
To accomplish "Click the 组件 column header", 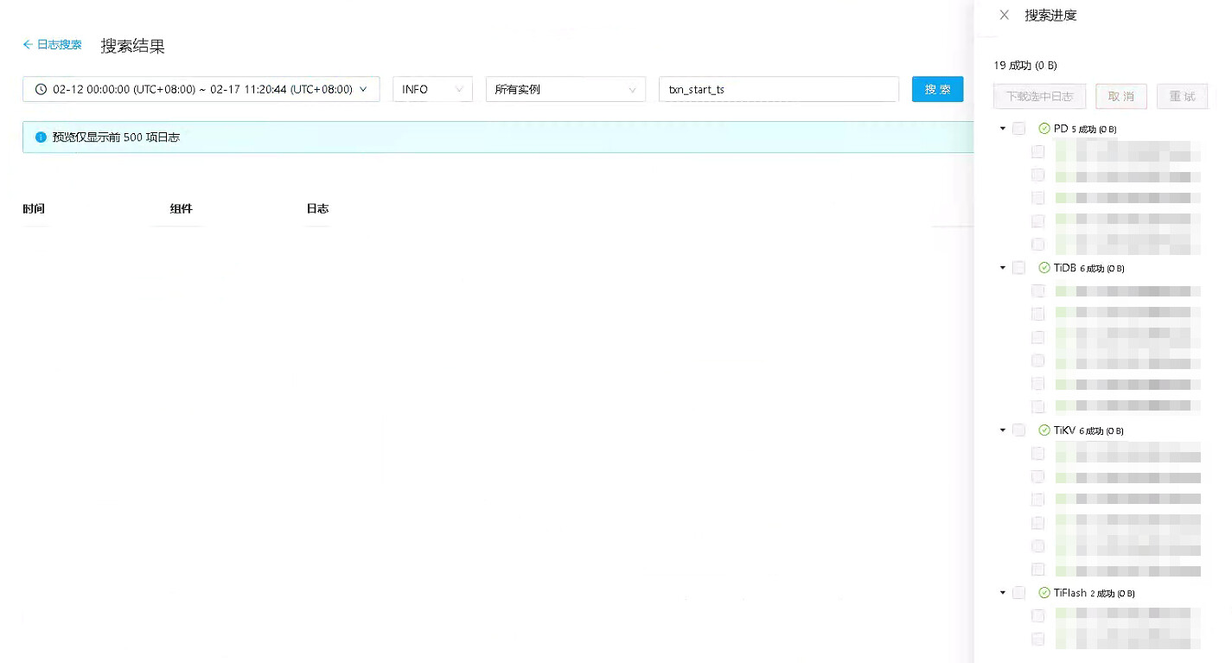I will click(x=181, y=209).
